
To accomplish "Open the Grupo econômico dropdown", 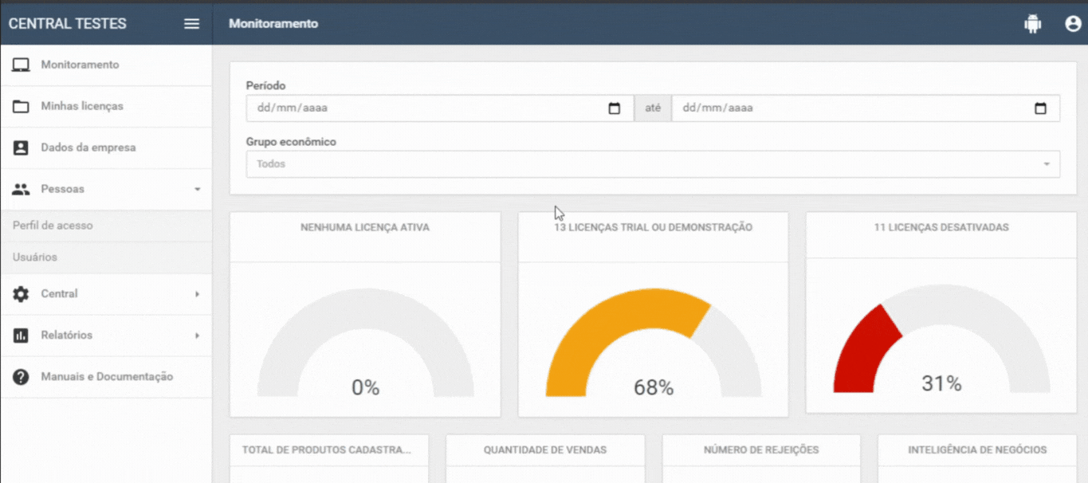I will pos(652,164).
